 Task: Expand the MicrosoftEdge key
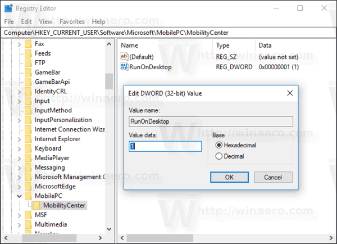19,187
